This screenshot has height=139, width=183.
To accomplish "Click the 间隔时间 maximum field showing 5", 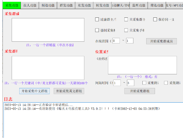I will tap(130, 83).
